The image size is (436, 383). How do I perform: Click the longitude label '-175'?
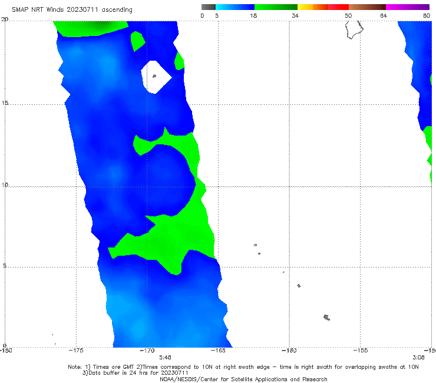tap(76, 350)
